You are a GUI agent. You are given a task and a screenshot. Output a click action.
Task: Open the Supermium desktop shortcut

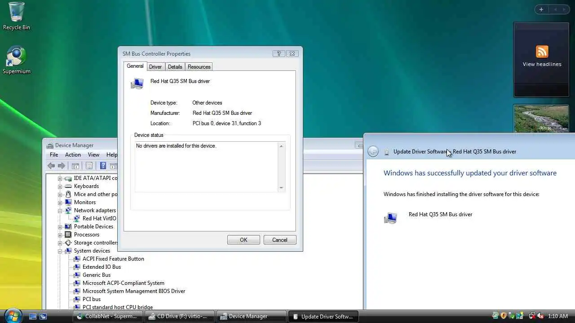tap(17, 60)
